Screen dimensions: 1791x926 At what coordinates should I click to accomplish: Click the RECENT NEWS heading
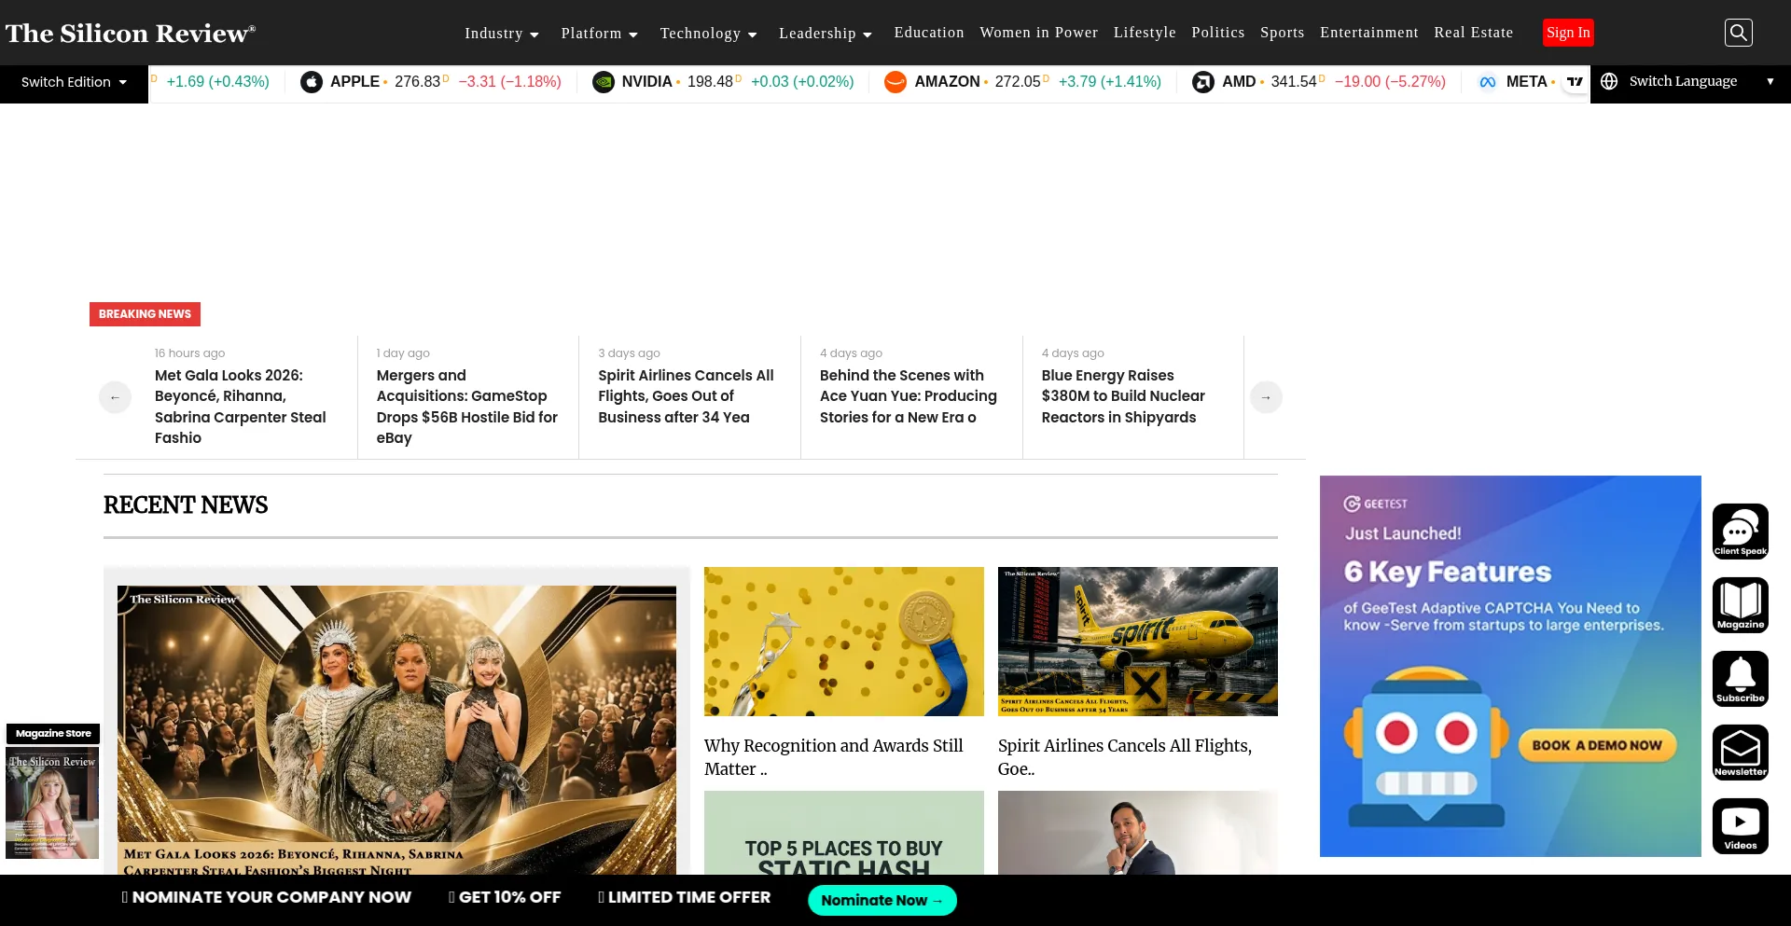pos(186,505)
